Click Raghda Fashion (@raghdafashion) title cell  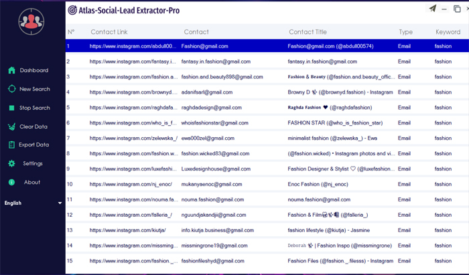coord(330,108)
